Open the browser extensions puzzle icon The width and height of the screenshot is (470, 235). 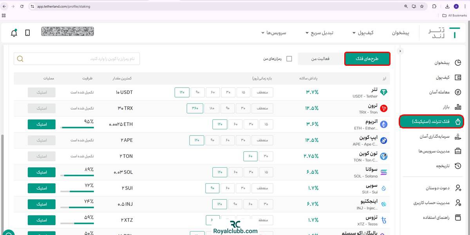[x=434, y=6]
